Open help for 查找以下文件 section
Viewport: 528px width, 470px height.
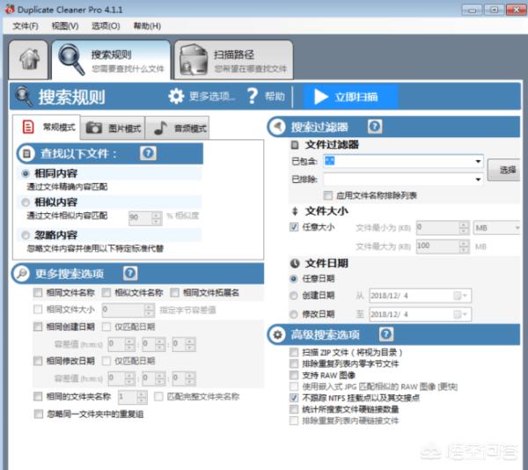(148, 153)
